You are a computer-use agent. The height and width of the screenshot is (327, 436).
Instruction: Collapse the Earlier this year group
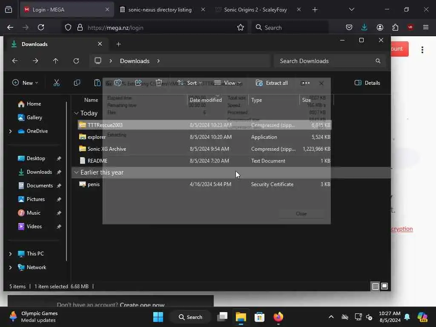coord(76,172)
